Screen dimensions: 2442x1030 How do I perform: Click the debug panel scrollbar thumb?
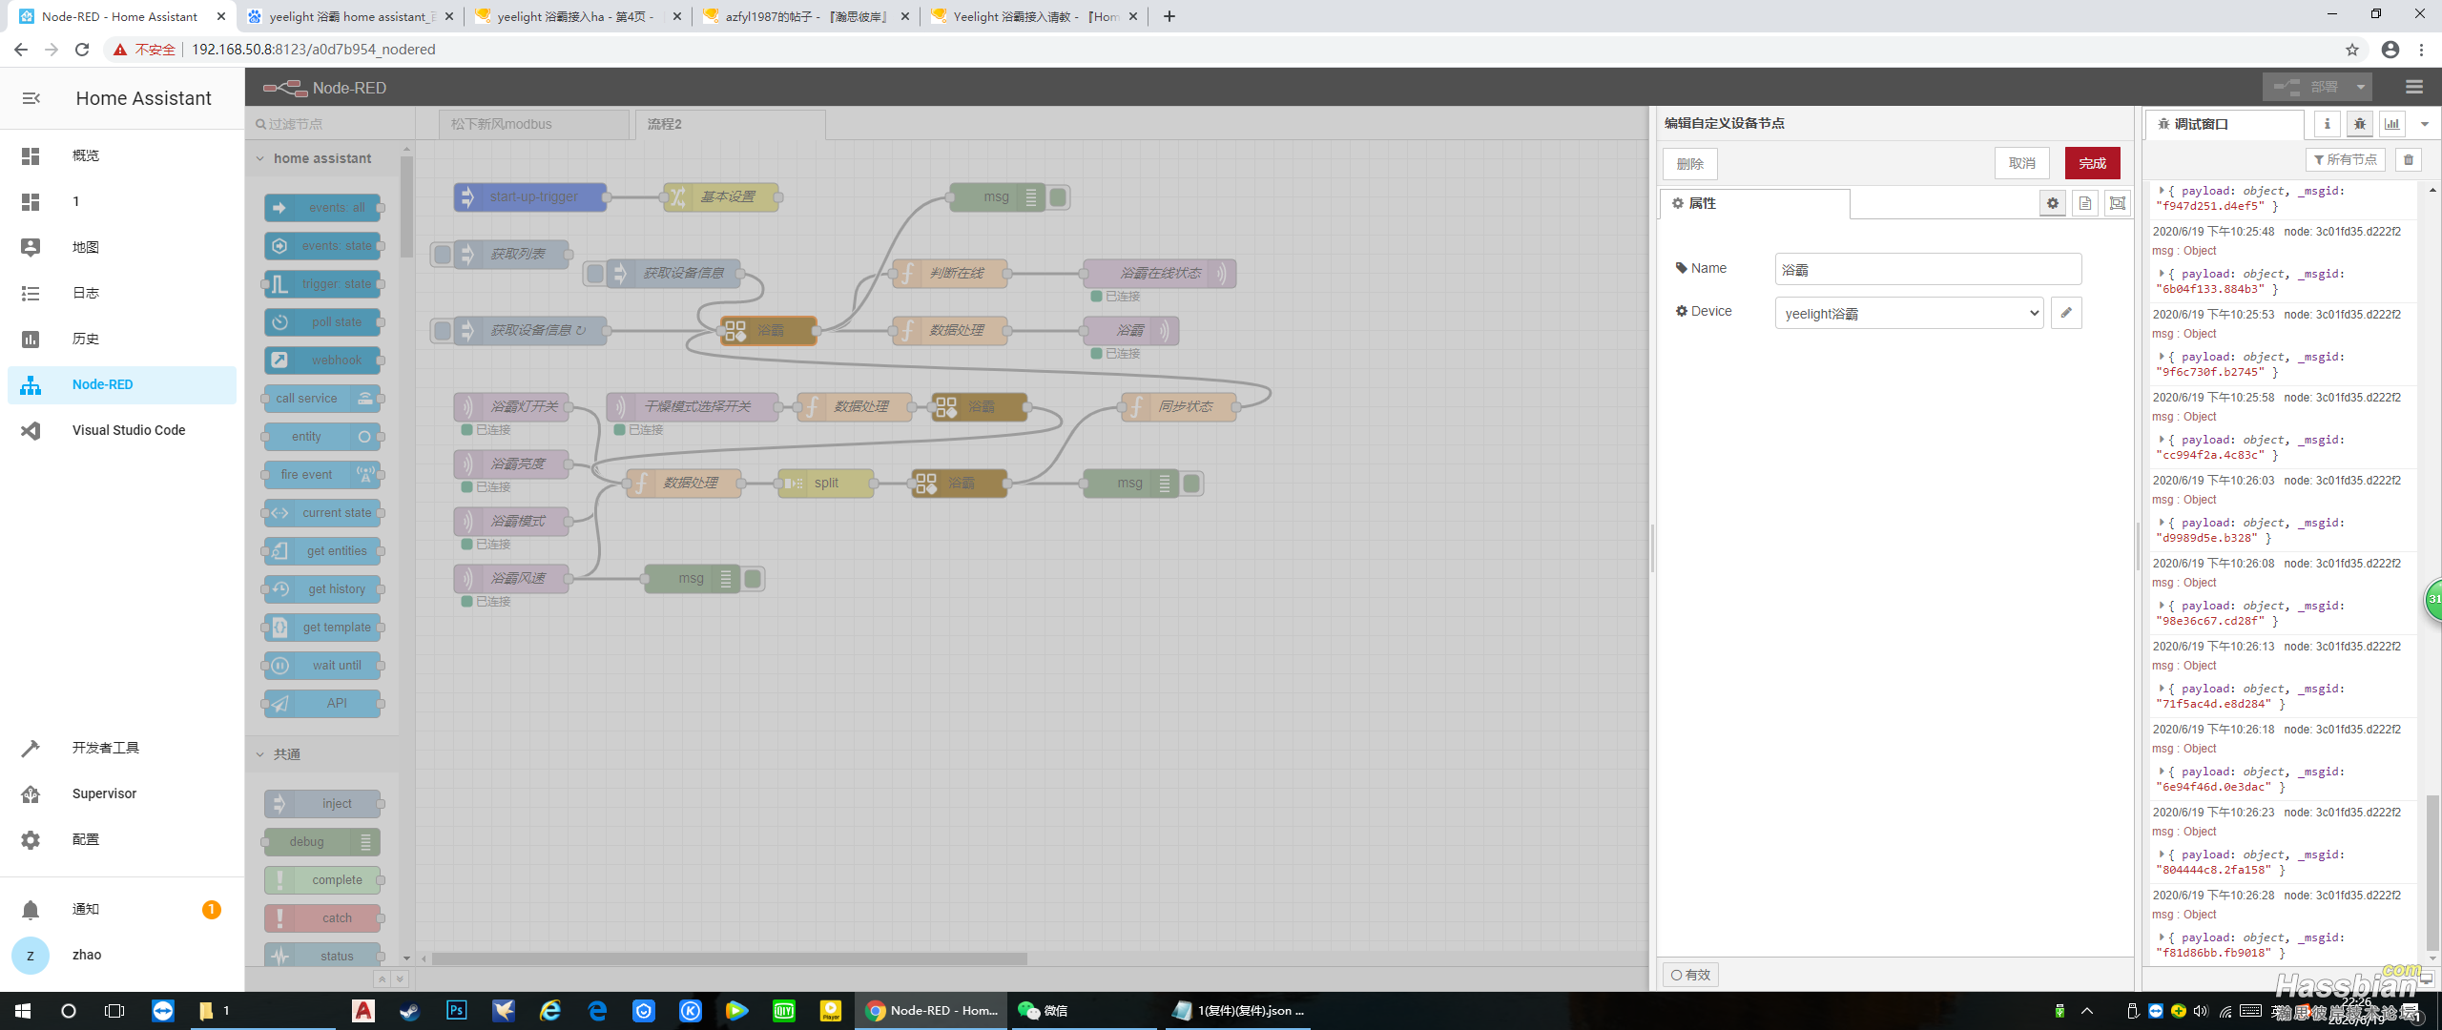[2432, 873]
